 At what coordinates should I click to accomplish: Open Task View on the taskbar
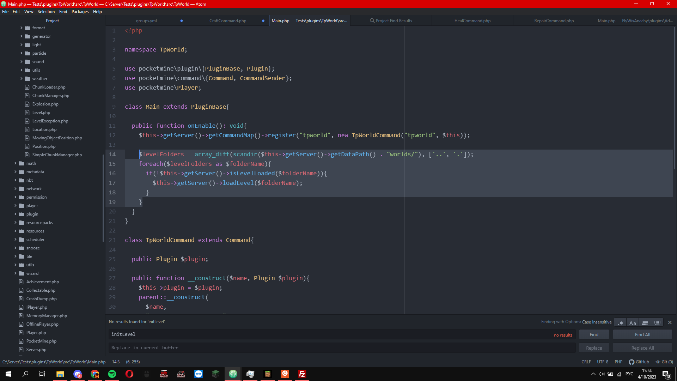click(42, 374)
